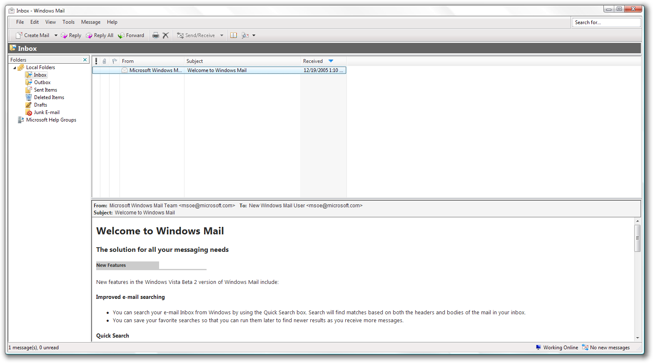Click the "1 message(s), 0 unread" status text

(x=34, y=348)
